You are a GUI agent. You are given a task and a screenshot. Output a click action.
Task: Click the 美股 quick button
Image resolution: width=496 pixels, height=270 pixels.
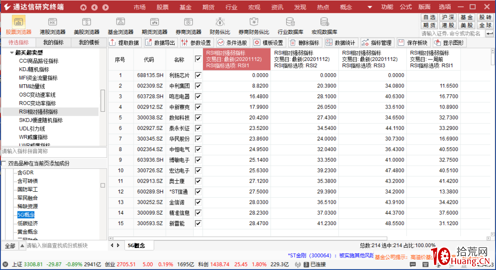(467, 25)
